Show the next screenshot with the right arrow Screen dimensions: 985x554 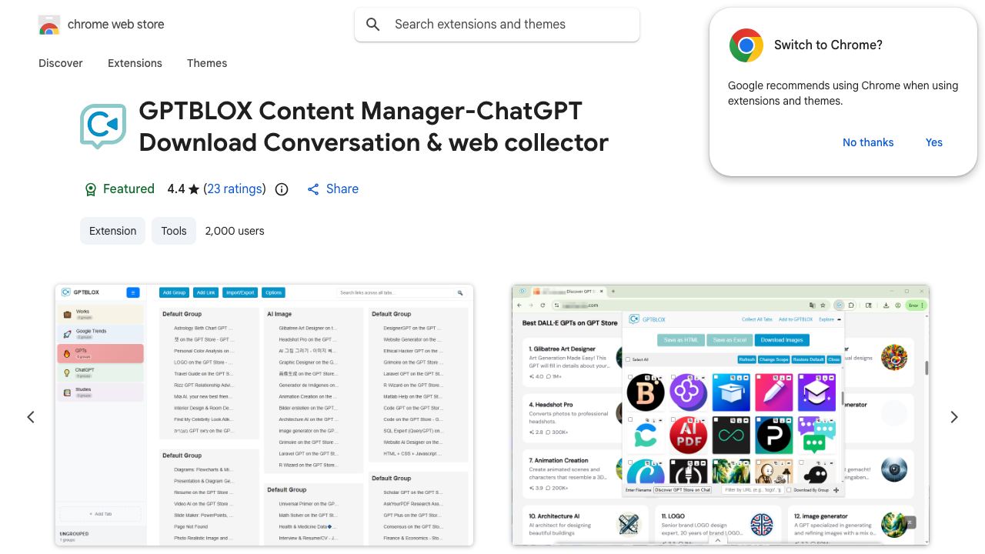pos(954,417)
